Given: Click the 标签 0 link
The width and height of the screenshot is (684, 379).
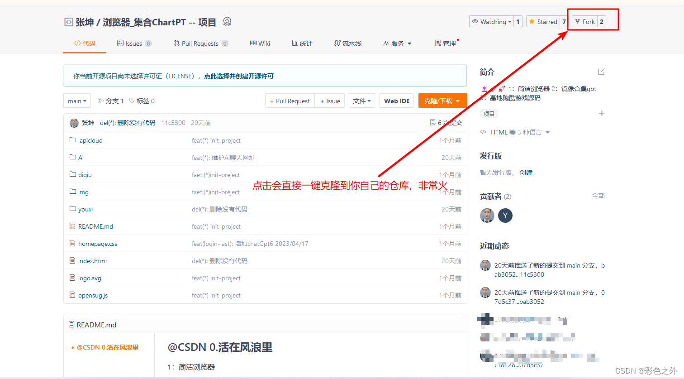Looking at the screenshot, I should tap(142, 101).
